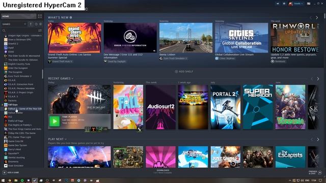Show next What's New items arrow
The height and width of the screenshot is (183, 326).
pos(317,18)
